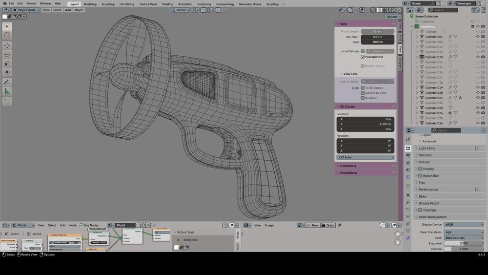
Task: Open the World properties tab icon
Action: (407, 177)
